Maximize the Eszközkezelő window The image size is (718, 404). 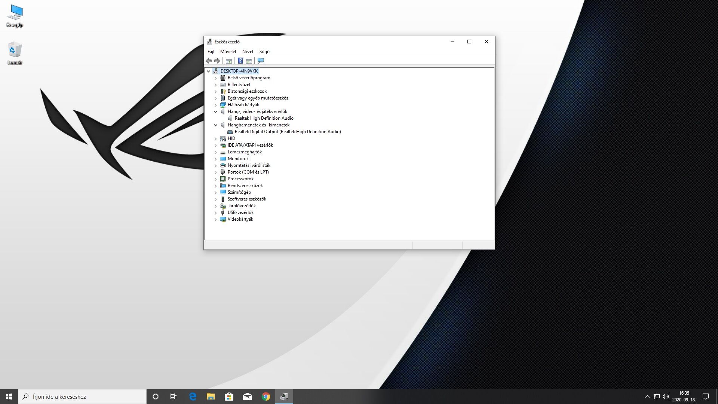coord(469,42)
